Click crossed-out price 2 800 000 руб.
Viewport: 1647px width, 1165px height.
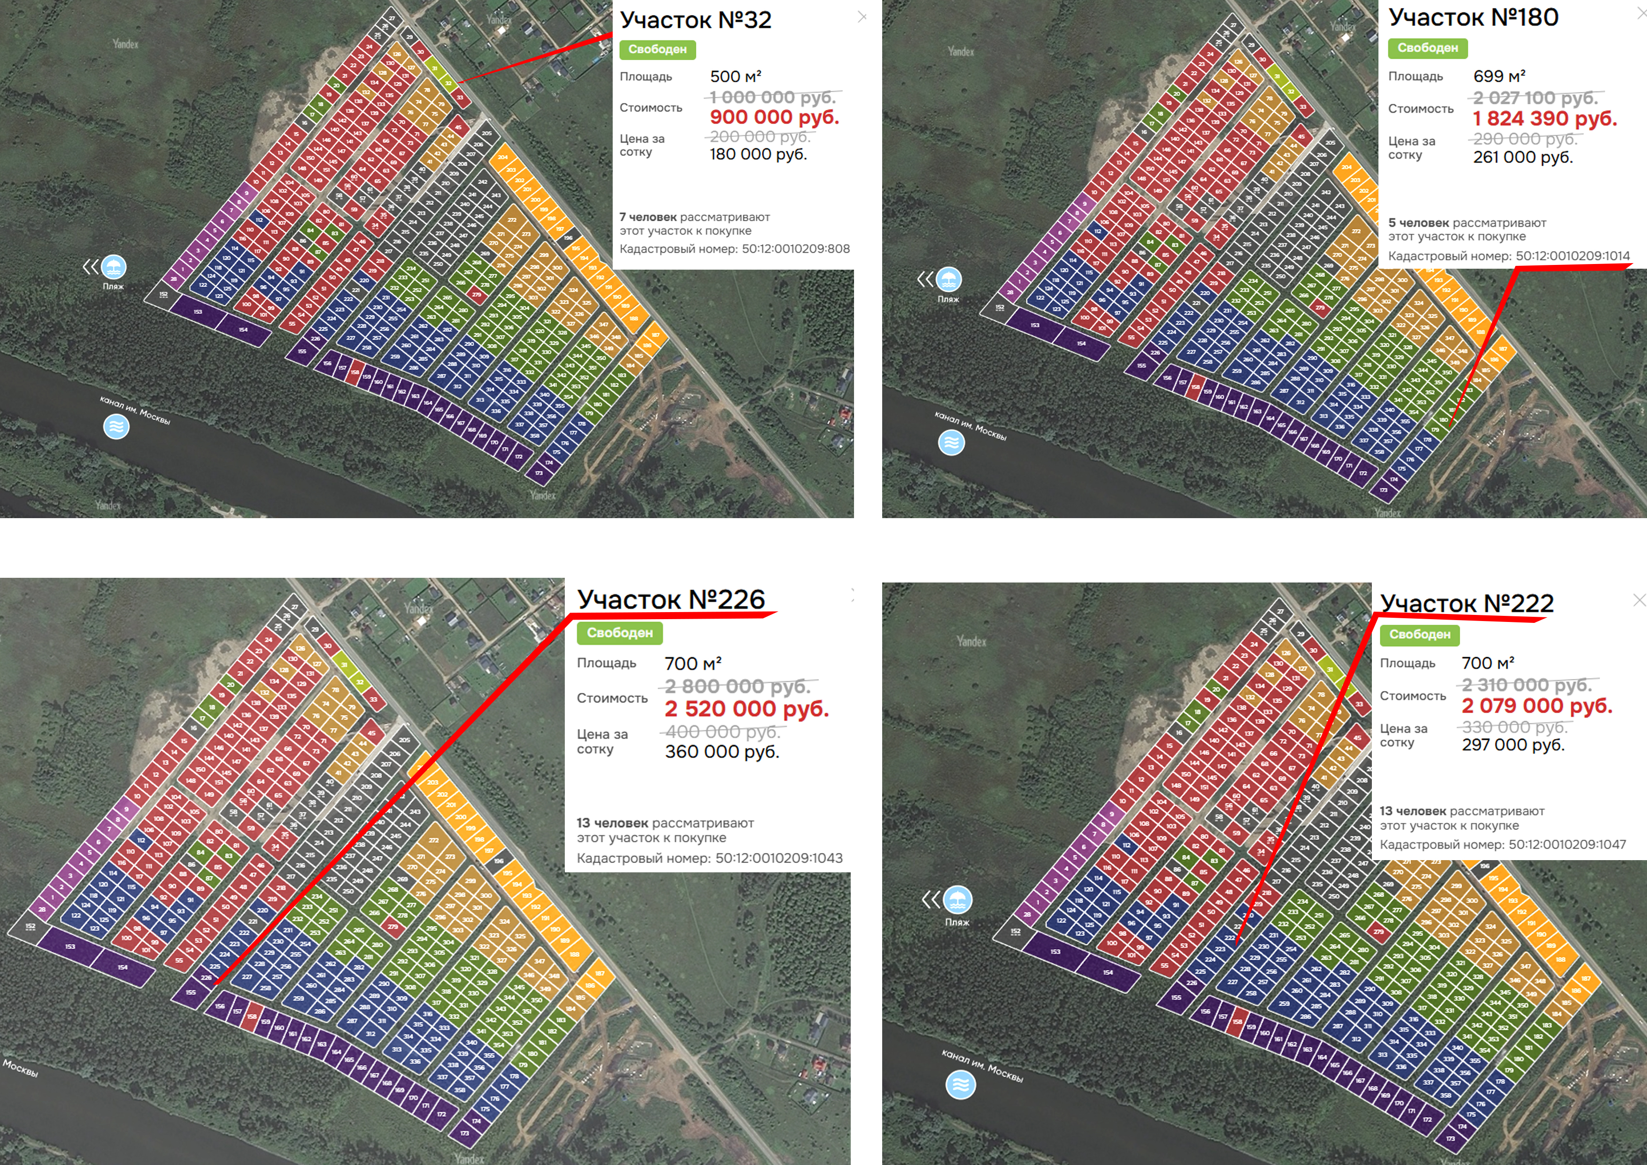(x=738, y=686)
